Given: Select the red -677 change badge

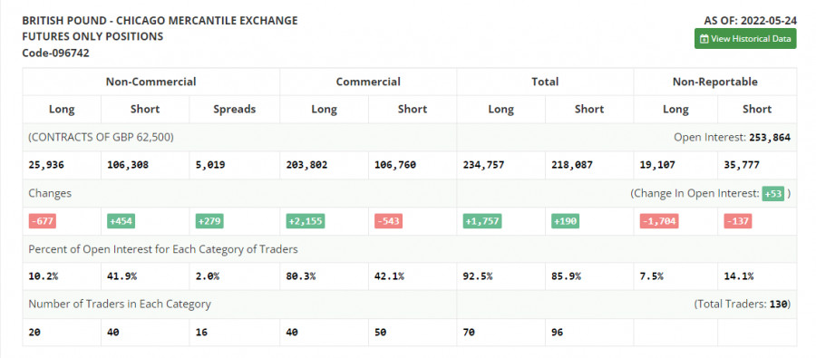Looking at the screenshot, I should coord(42,221).
